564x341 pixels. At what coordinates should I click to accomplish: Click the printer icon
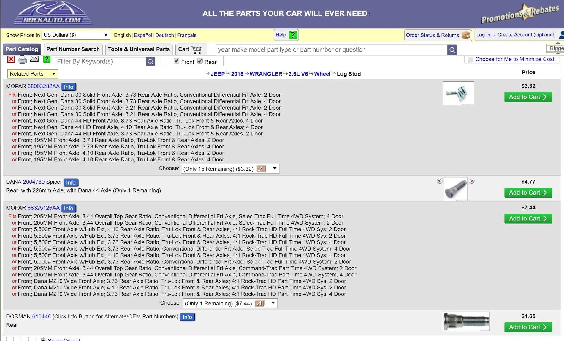22,60
